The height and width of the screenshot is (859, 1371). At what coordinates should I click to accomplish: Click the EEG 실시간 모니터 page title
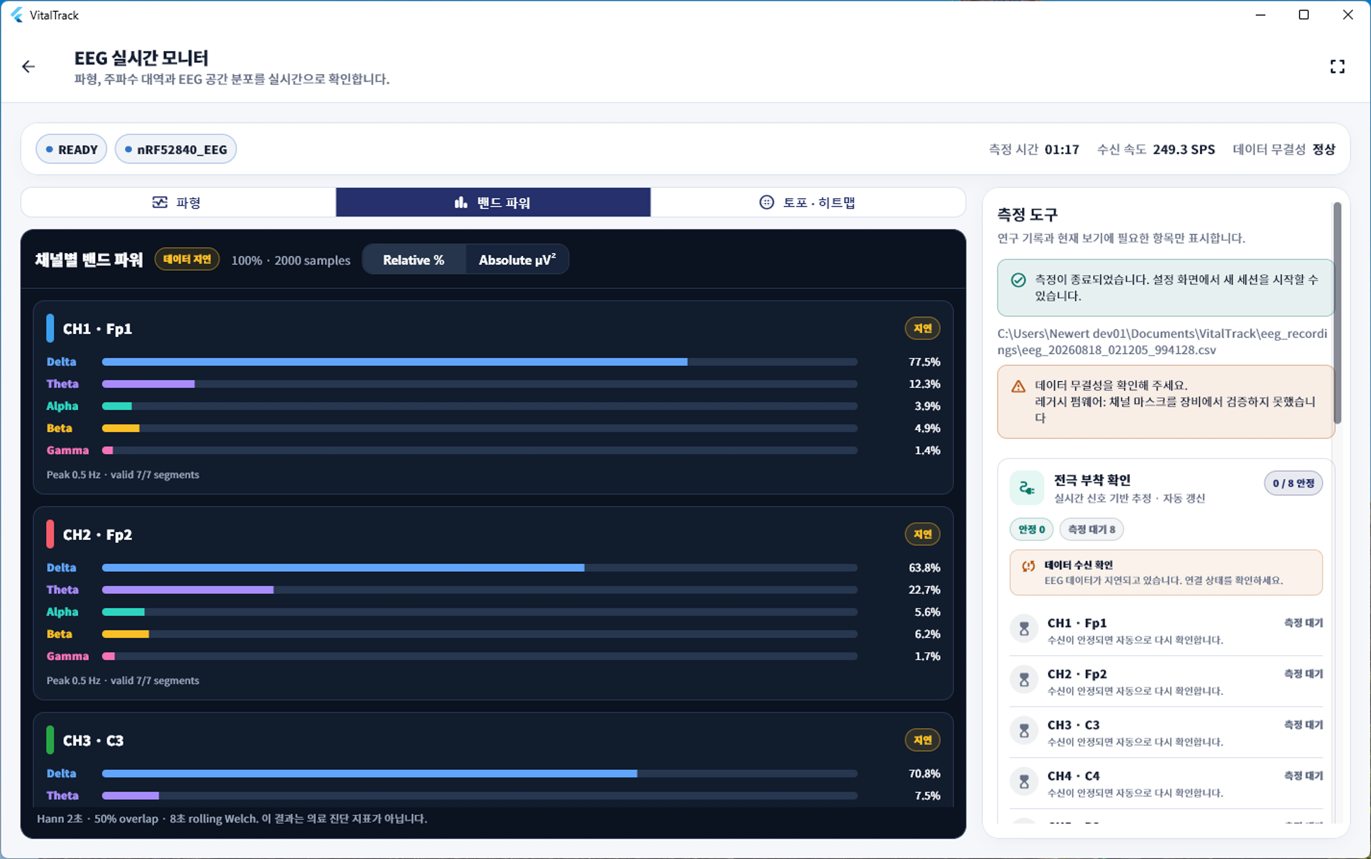click(141, 58)
